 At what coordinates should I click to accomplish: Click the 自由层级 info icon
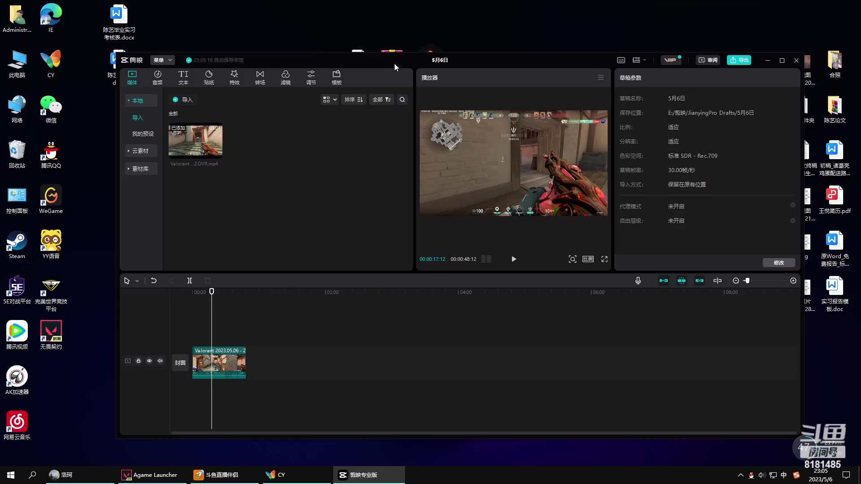[793, 220]
